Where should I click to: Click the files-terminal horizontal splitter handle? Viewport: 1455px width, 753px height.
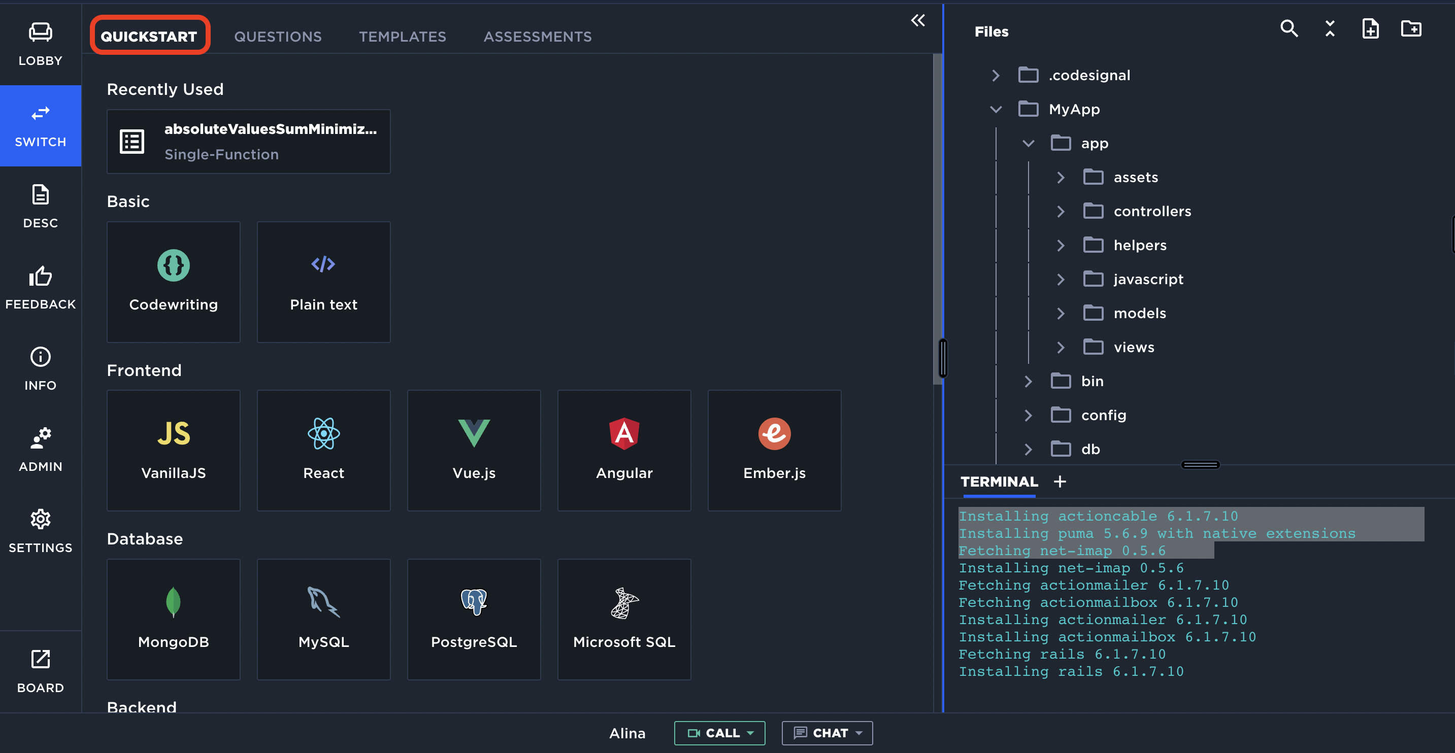pyautogui.click(x=1200, y=465)
